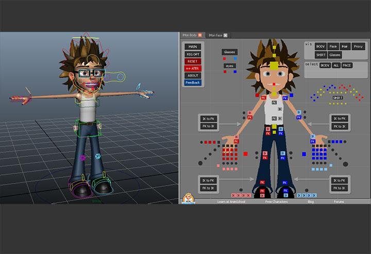Select the blue knee FK control

[x=283, y=158]
